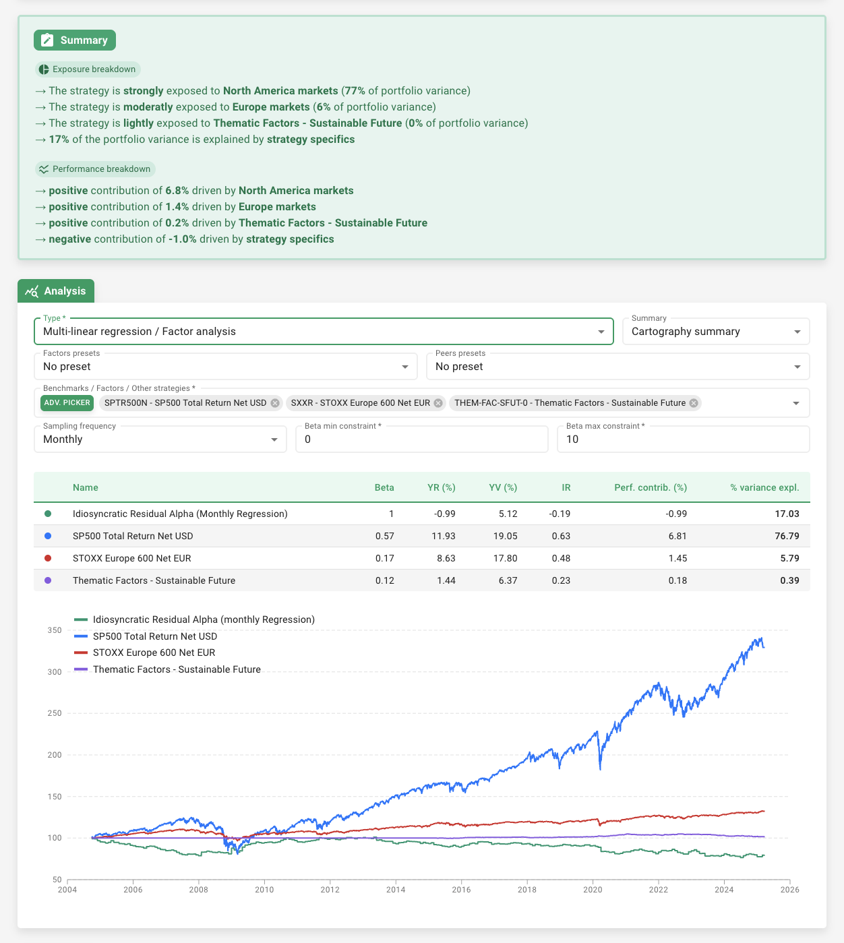
Task: Click the Performance breakdown trend icon
Action: coord(44,169)
